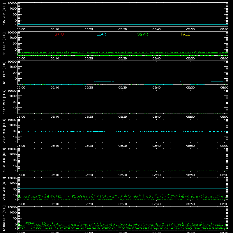Viewport: 233px width, 233px height.
Task: Click 05:40 tick under the 610 MHz panel
Action: click(x=156, y=88)
